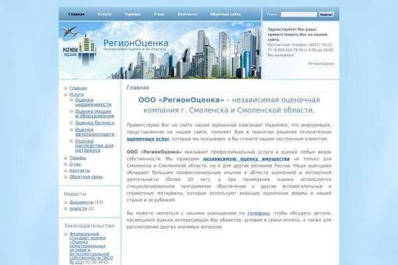The image size is (398, 265).
Task: Click folder icon beside Документы
Action: 66,202
